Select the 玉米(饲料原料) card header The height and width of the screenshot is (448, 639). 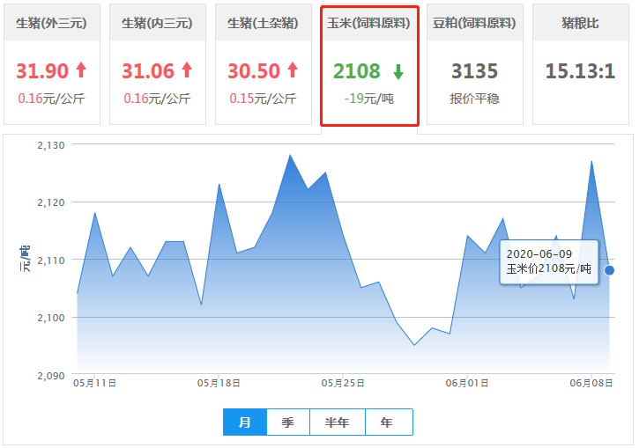(368, 23)
